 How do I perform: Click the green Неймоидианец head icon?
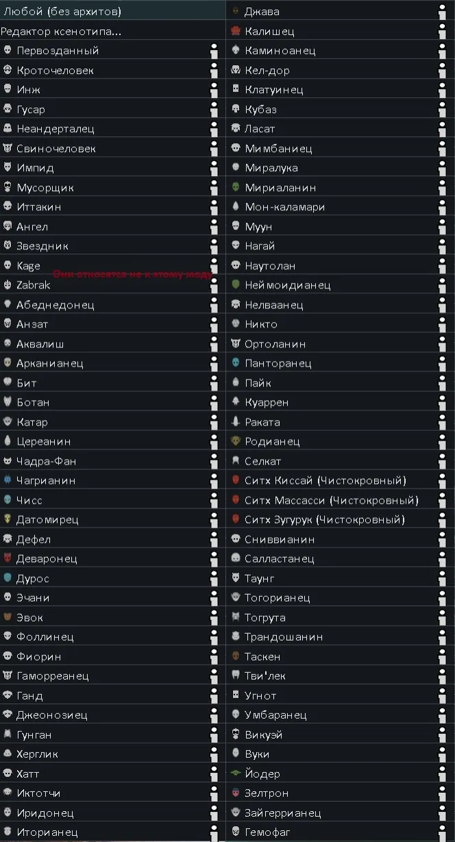[236, 285]
